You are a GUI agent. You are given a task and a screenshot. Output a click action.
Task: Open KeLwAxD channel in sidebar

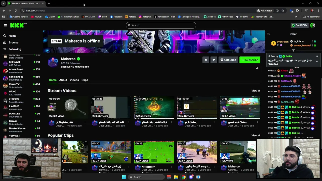21,63
